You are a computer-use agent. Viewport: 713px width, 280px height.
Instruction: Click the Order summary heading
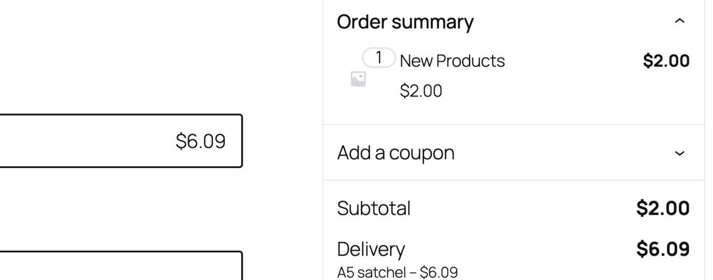coord(405,22)
